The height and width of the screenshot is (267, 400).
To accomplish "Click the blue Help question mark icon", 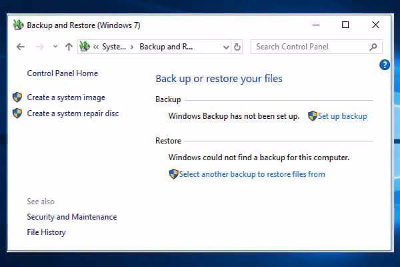I will 384,65.
